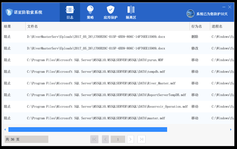Select the tempdb.mdf file row
Viewport: 237px width, 149px height.
pyautogui.click(x=118, y=72)
